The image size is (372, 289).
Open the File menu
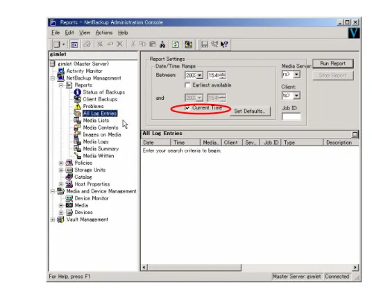coord(56,33)
